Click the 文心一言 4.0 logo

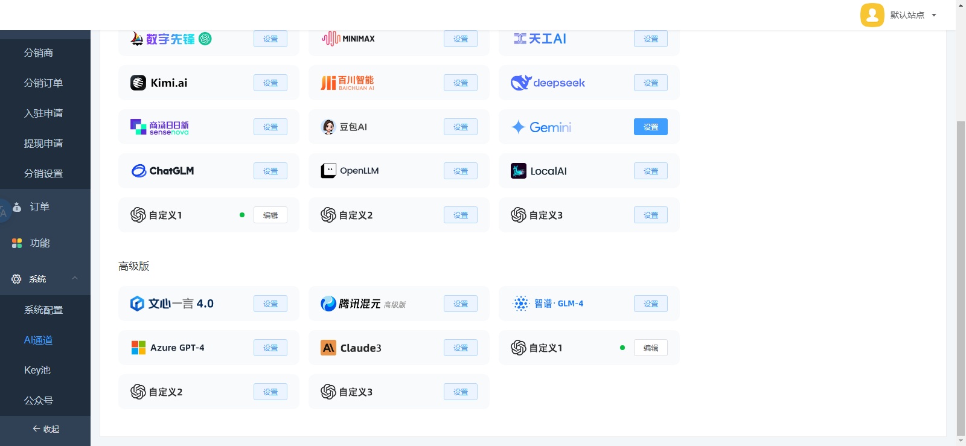172,304
